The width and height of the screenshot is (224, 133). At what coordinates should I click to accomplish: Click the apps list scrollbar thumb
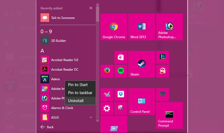click(98, 14)
